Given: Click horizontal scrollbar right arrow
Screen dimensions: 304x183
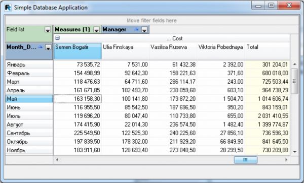Looking at the screenshot, I should tap(286, 160).
